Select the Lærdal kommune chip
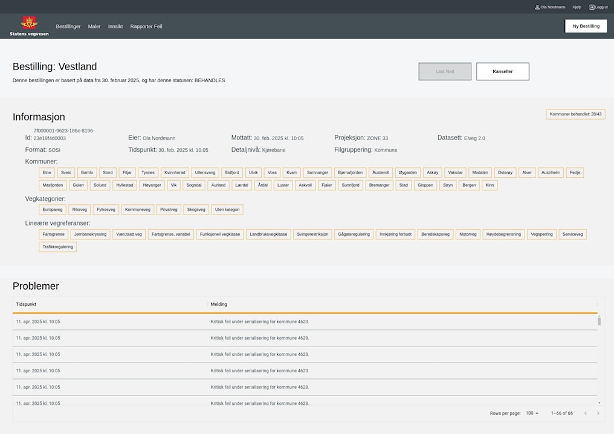Viewport: 614px width, 434px height. point(242,186)
